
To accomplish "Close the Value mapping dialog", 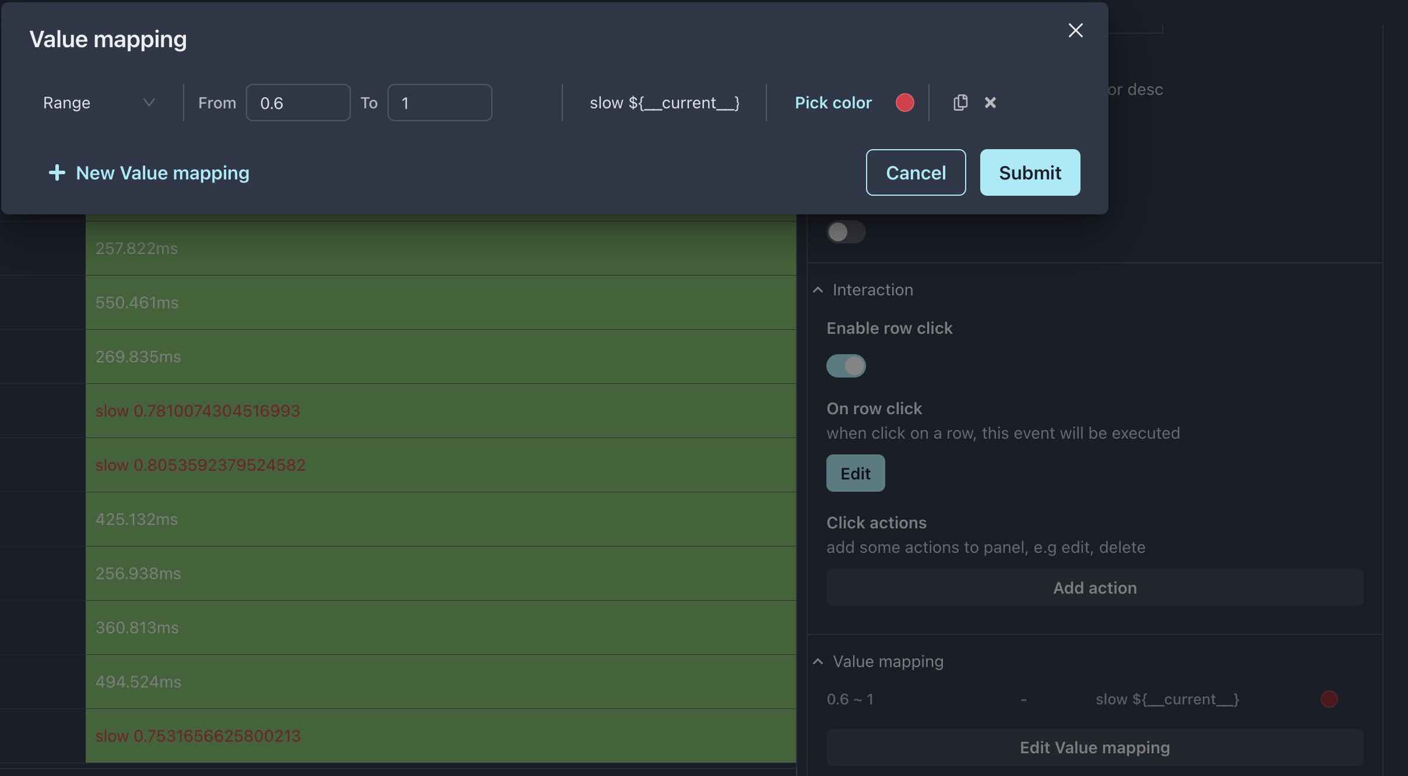I will (x=1075, y=30).
